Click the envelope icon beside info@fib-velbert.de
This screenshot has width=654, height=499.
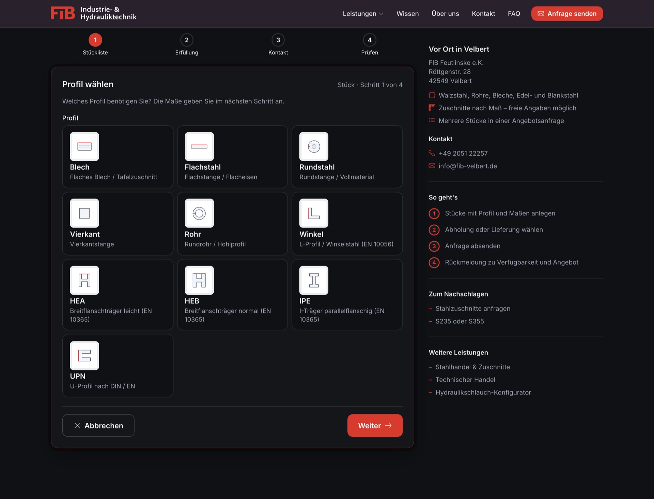pyautogui.click(x=432, y=166)
